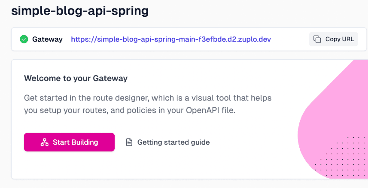This screenshot has width=368, height=188.
Task: Click the route designer description paragraph
Action: pos(148,104)
